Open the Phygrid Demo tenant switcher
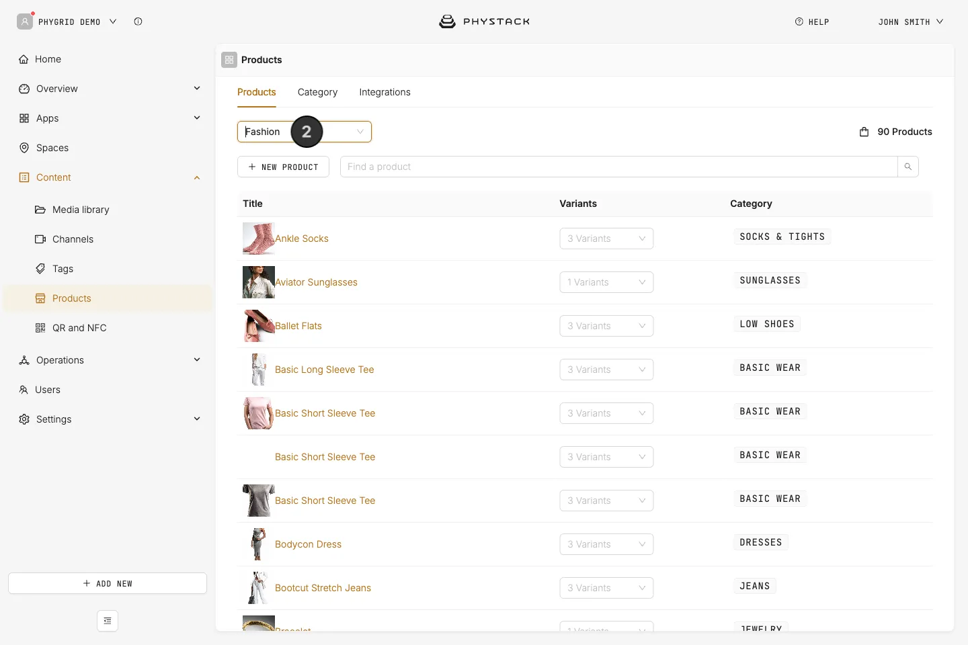This screenshot has width=968, height=645. tap(77, 21)
